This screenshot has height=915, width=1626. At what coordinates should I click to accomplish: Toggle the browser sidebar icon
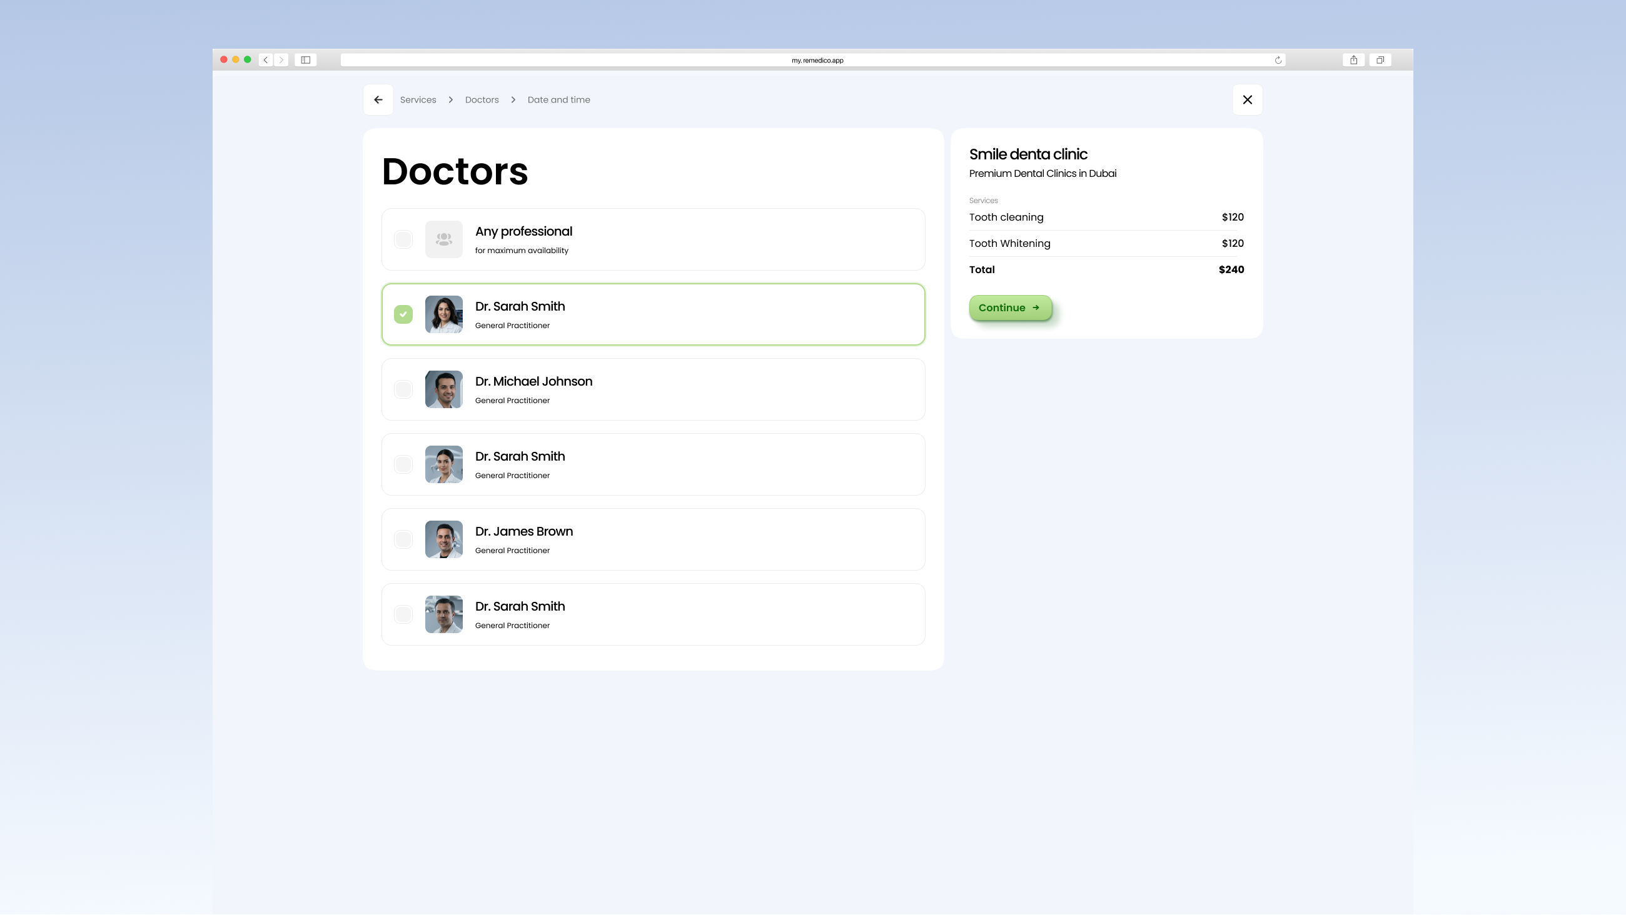pos(306,60)
